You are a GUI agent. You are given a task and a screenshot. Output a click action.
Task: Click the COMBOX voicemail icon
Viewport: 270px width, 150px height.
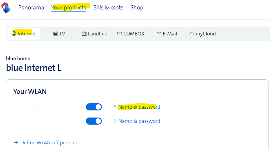(120, 34)
